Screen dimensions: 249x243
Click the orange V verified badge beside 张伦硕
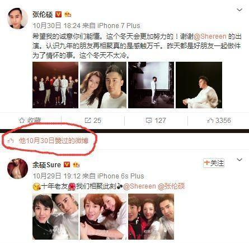click(59, 15)
